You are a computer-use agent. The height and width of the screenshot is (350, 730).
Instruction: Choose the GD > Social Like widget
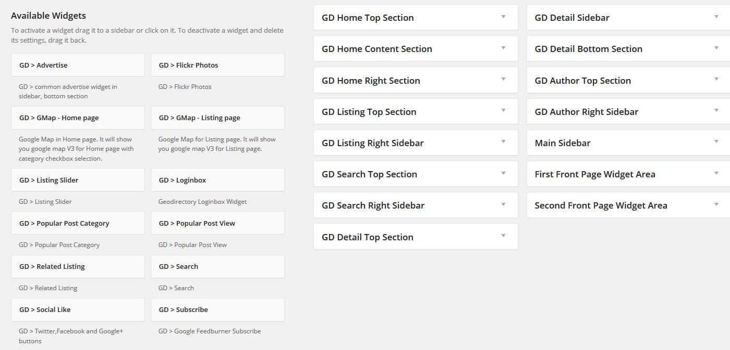coord(78,309)
